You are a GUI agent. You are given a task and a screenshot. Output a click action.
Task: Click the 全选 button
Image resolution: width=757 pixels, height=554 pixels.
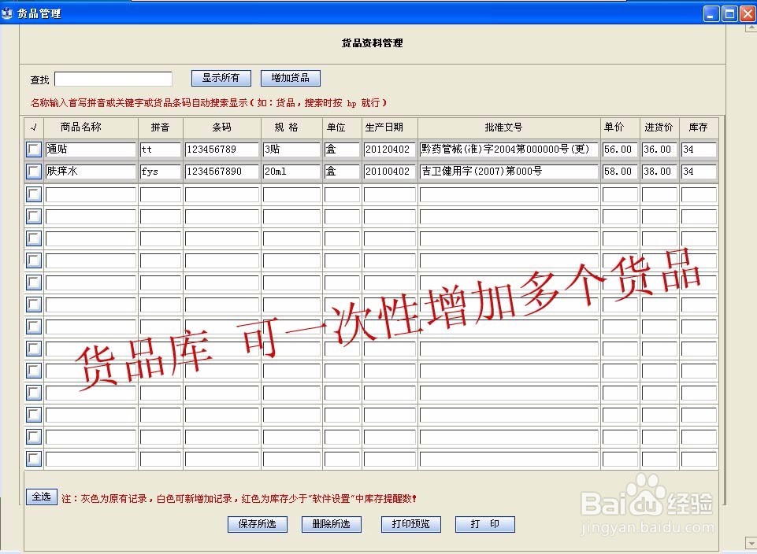42,497
